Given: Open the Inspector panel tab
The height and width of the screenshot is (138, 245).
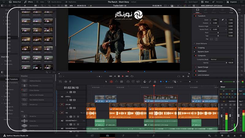Looking at the screenshot, I should click(x=232, y=2).
